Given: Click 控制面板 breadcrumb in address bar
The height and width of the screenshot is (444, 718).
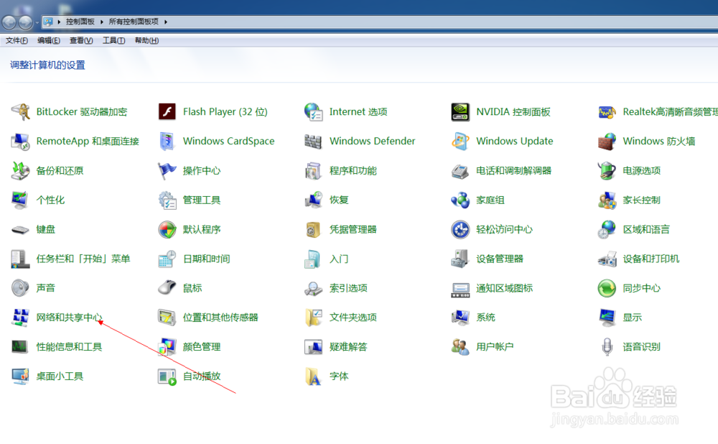Looking at the screenshot, I should 80,22.
